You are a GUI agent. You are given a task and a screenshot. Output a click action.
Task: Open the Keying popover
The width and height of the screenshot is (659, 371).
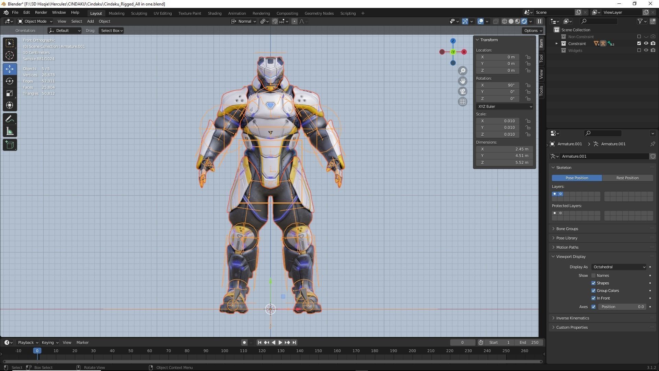[49, 342]
